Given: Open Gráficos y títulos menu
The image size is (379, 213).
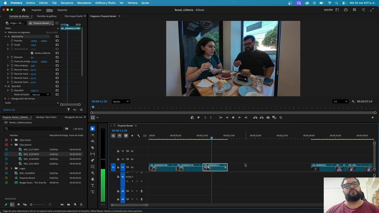Looking at the screenshot, I should [105, 3].
